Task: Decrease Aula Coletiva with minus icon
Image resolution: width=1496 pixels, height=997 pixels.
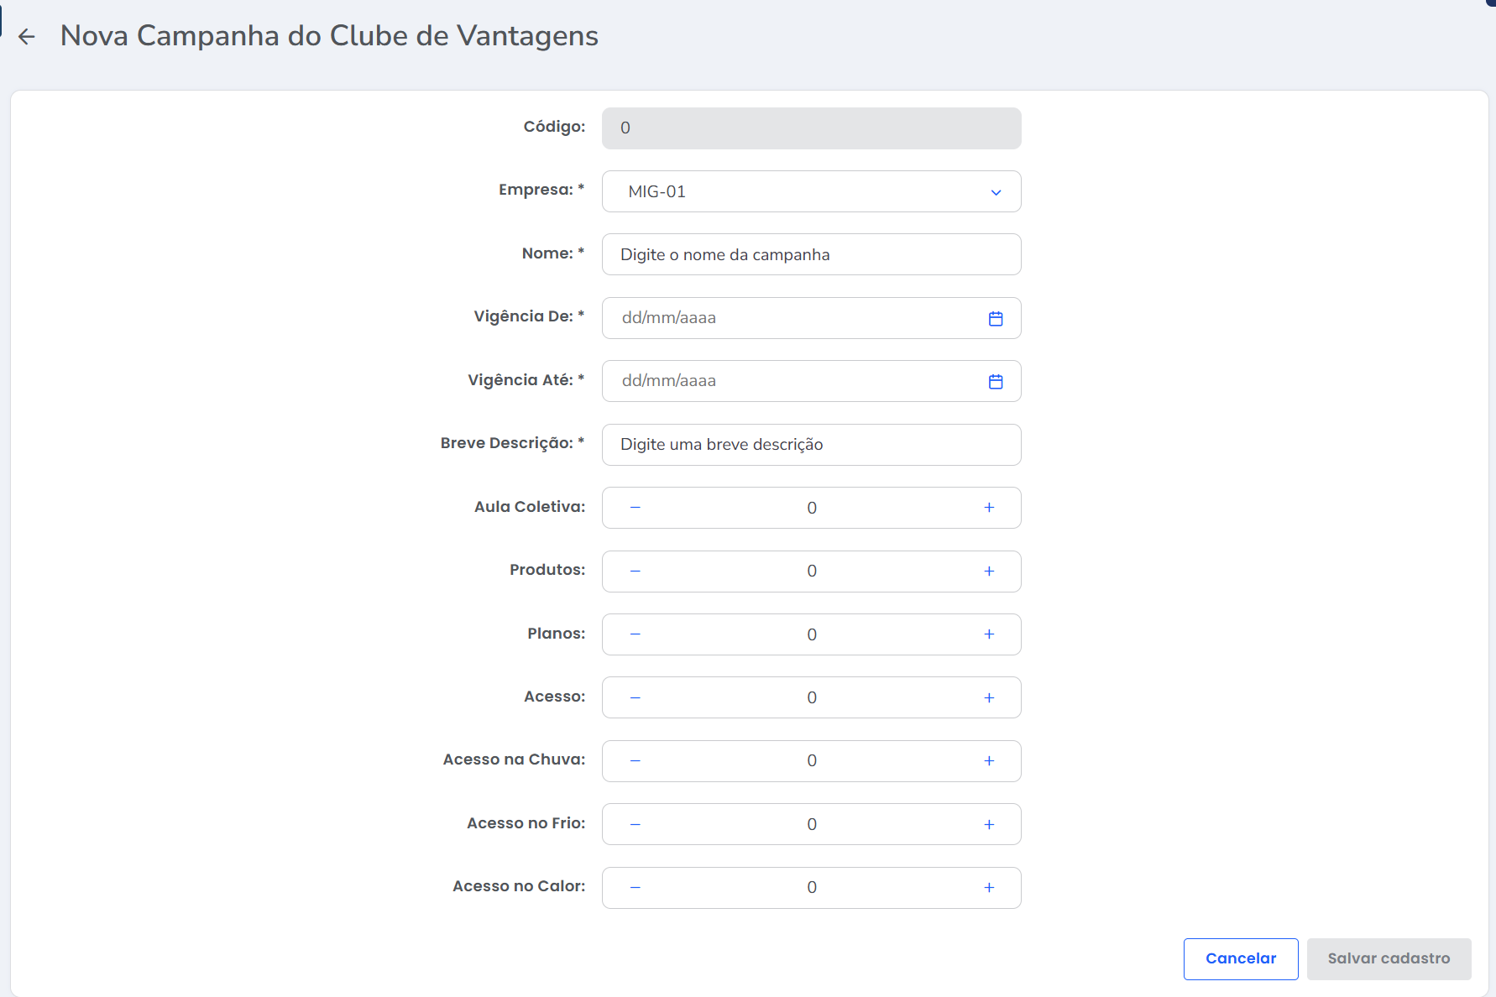Action: click(x=636, y=508)
